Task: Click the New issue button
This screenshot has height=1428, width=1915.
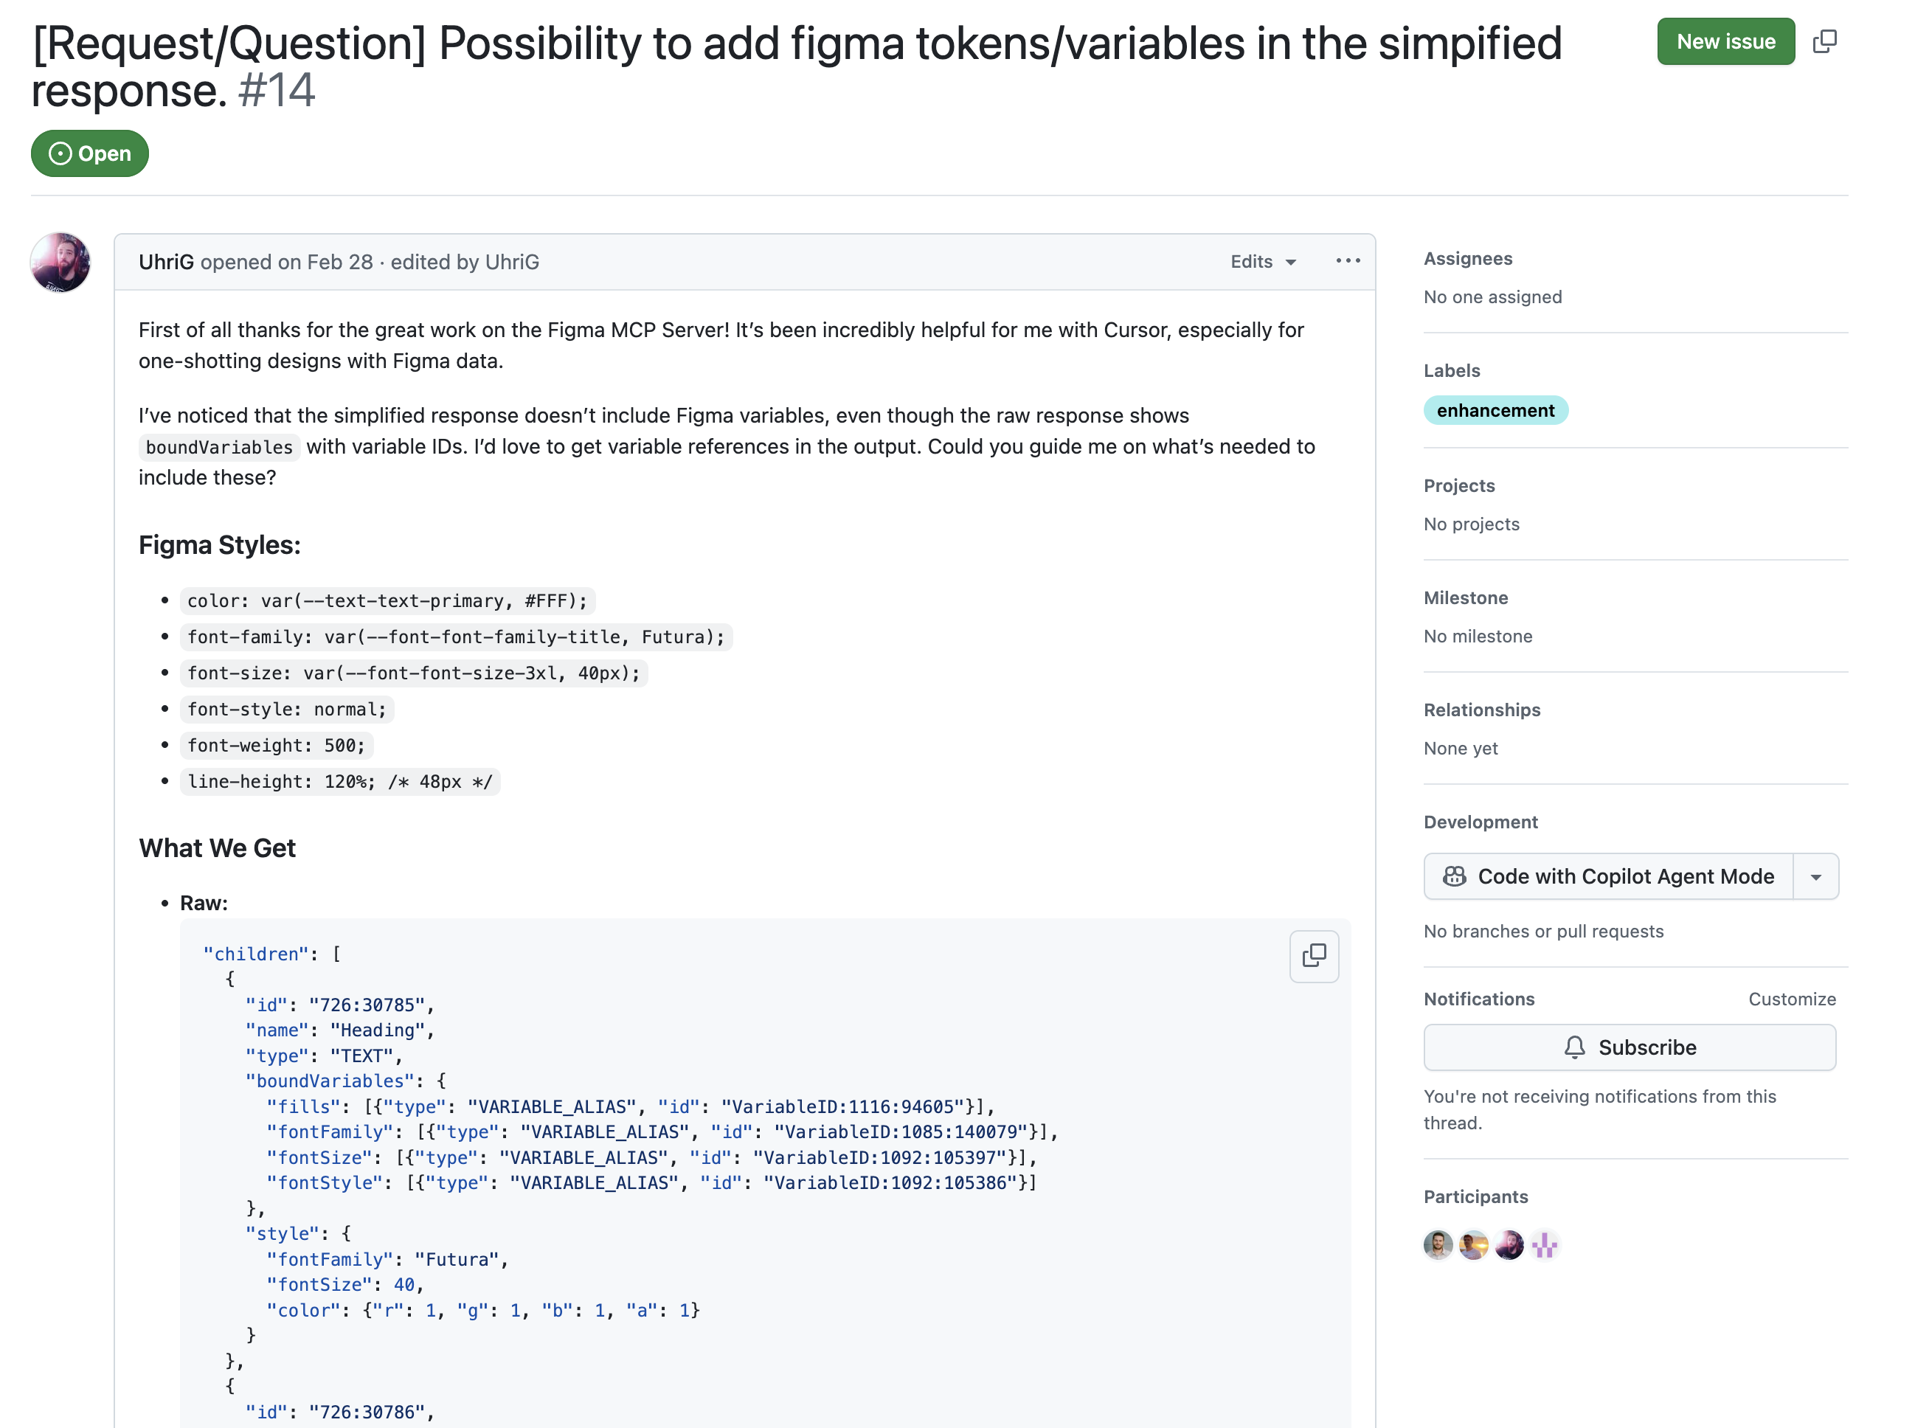Action: [x=1725, y=41]
